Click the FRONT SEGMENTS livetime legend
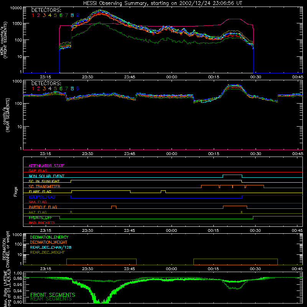Screen dimensions: 307x307 coord(53,295)
